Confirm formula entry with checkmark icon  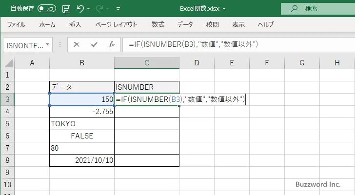click(x=94, y=44)
